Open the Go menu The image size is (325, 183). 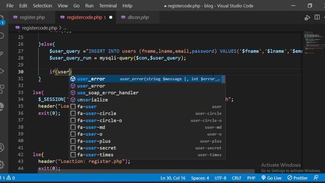76,6
